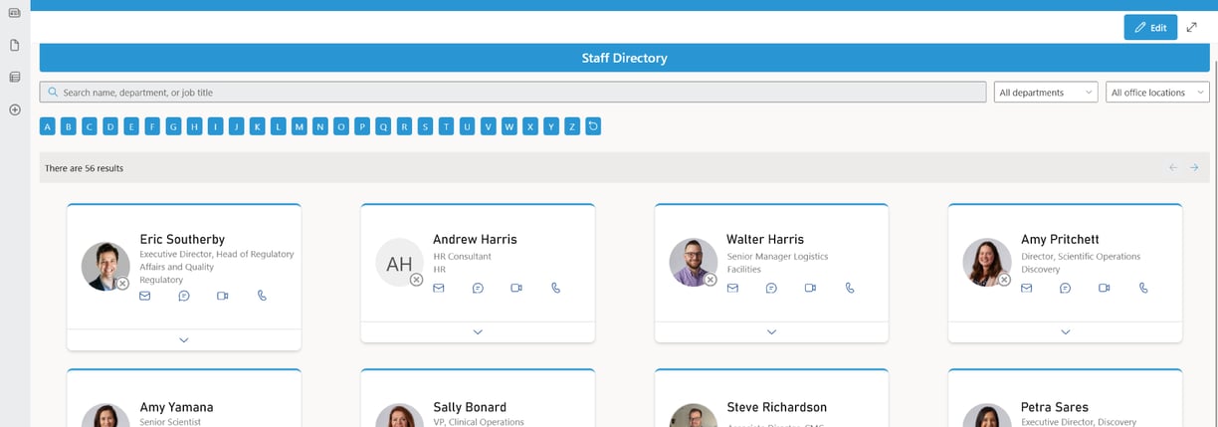The width and height of the screenshot is (1218, 427).
Task: Open the top card icon in left sidebar
Action: [15, 13]
